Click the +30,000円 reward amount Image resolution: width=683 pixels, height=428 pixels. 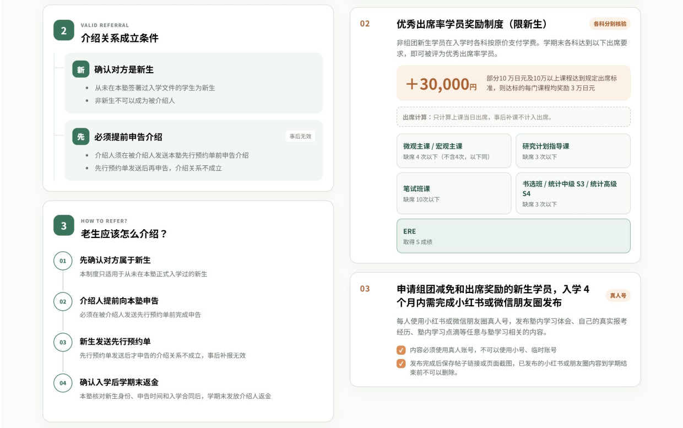click(441, 84)
